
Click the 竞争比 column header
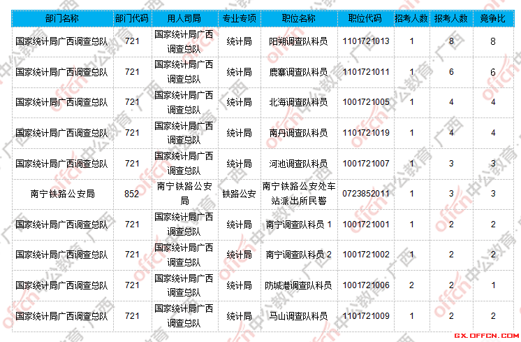click(x=493, y=17)
